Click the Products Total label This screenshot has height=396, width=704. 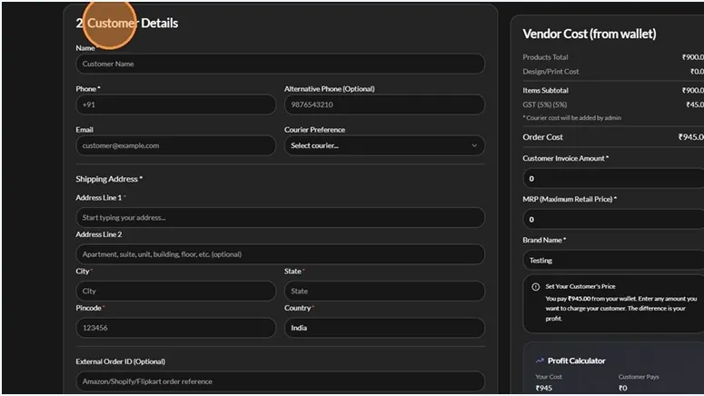545,57
